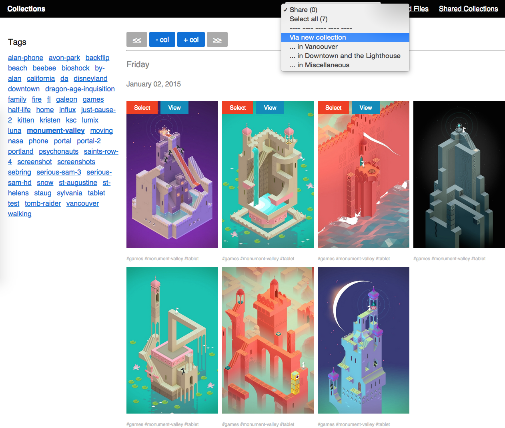
Task: Select the purple castle image
Action: tap(142, 108)
